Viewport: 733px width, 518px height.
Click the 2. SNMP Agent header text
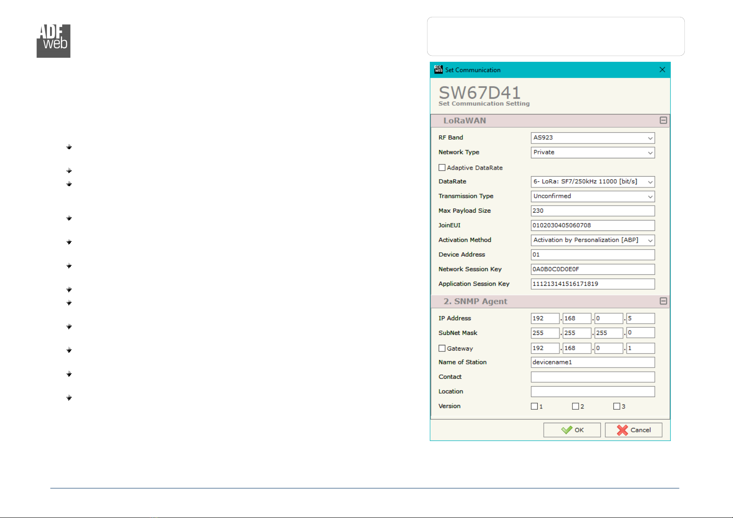point(475,301)
